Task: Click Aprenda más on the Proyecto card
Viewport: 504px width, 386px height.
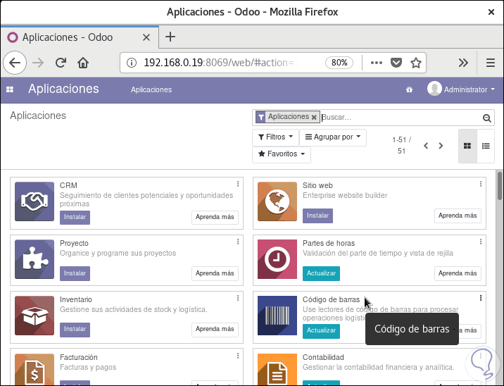Action: coord(215,273)
